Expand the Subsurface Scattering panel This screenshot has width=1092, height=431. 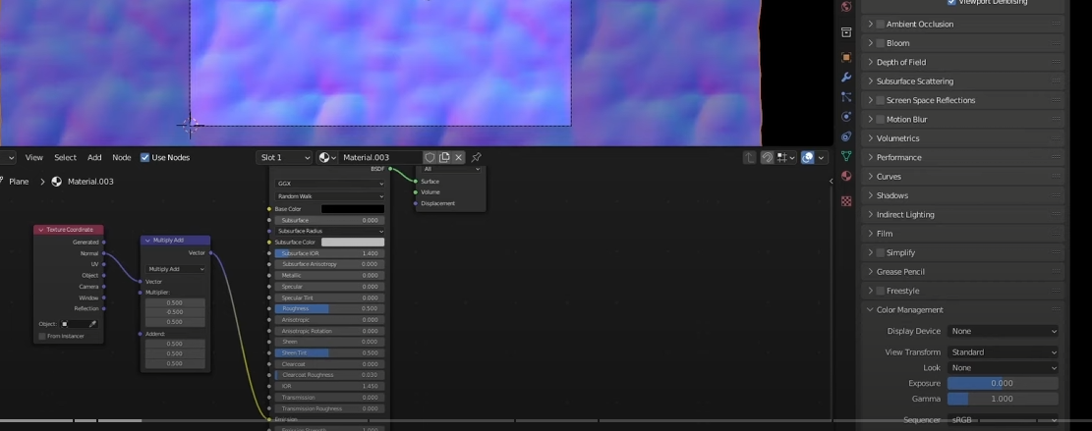click(x=871, y=81)
